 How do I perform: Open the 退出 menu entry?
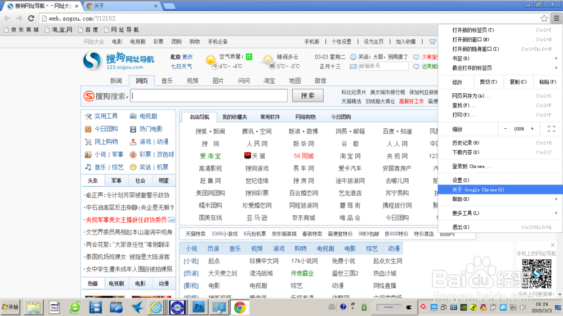coord(500,227)
